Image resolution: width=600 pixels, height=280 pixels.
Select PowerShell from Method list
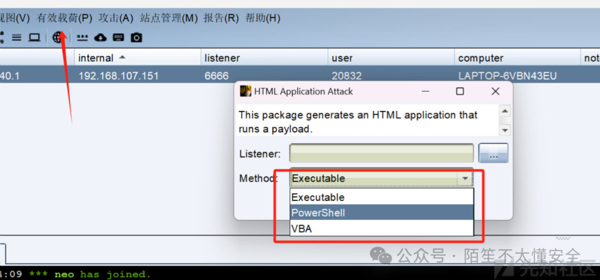click(x=382, y=213)
